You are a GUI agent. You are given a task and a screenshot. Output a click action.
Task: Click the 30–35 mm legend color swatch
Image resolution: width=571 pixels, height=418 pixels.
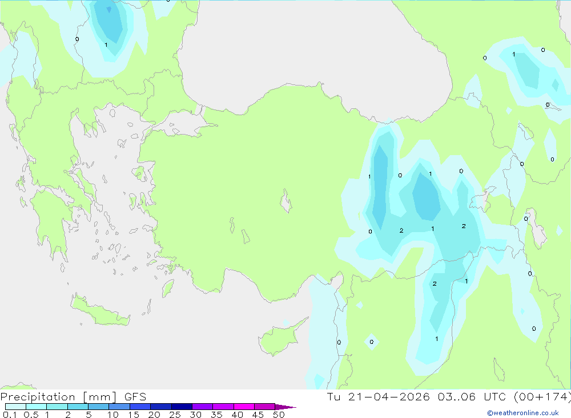pyautogui.click(x=203, y=407)
